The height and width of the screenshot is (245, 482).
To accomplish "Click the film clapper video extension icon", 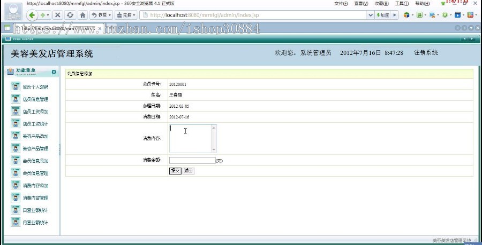I will 458,15.
